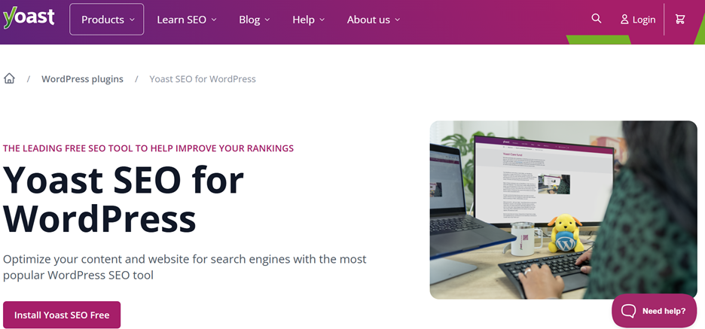Expand the Products dropdown chevron
This screenshot has height=329, width=705.
(x=132, y=20)
